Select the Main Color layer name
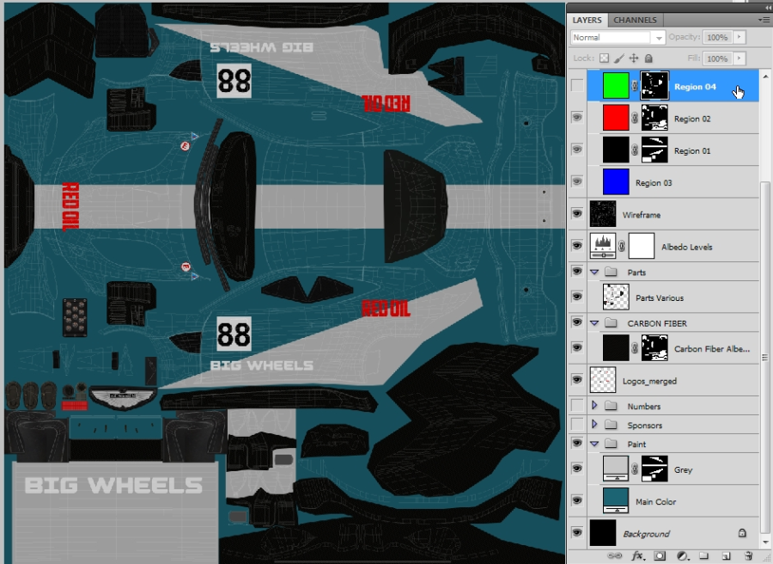773x564 pixels. pyautogui.click(x=655, y=502)
